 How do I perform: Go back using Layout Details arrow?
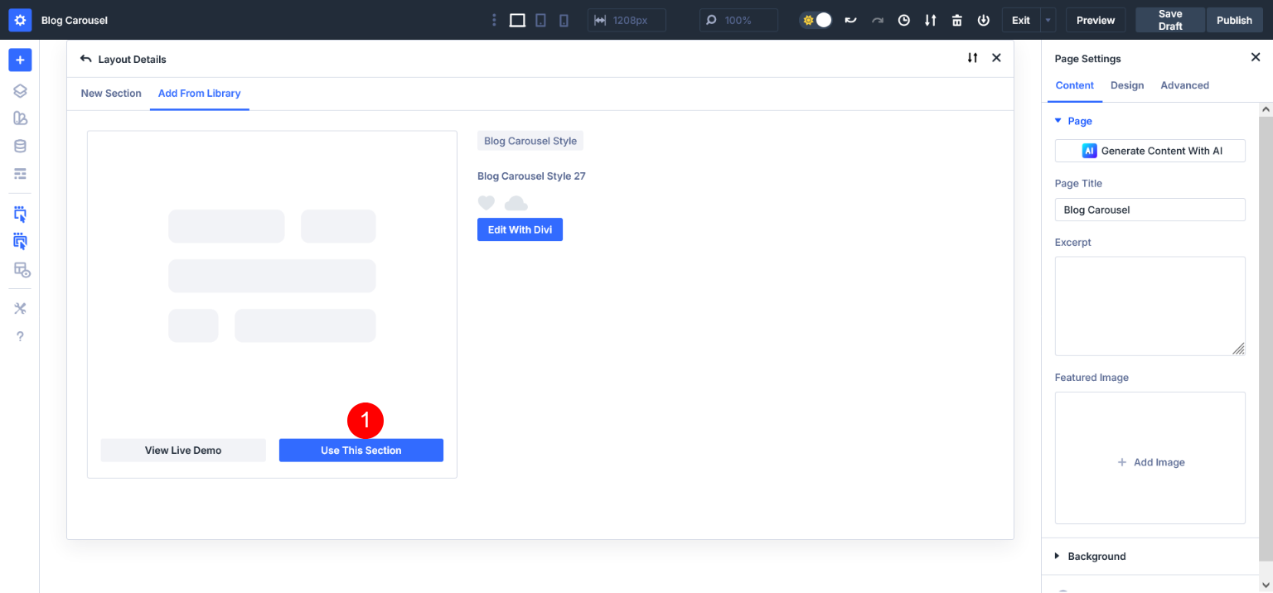(85, 59)
